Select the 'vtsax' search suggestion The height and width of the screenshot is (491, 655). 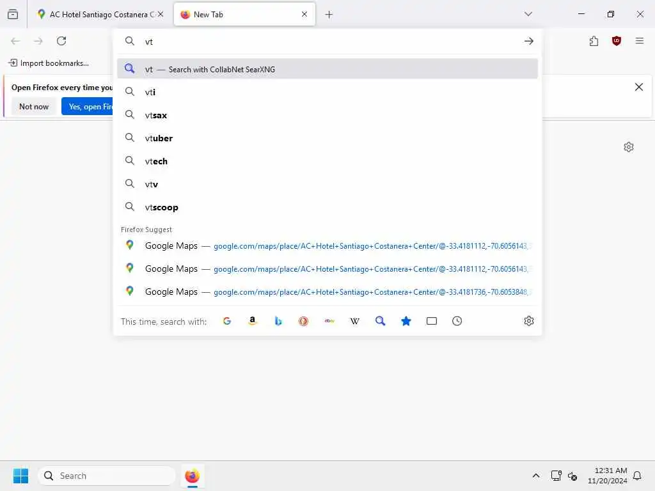[327, 115]
